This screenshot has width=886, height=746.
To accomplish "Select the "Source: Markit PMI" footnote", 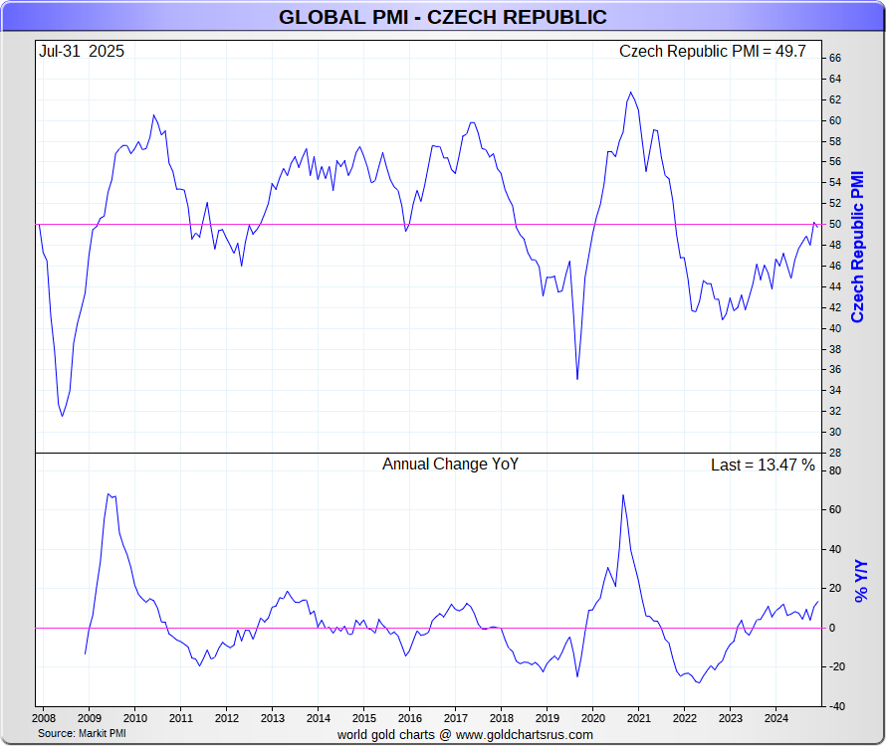I will click(82, 733).
